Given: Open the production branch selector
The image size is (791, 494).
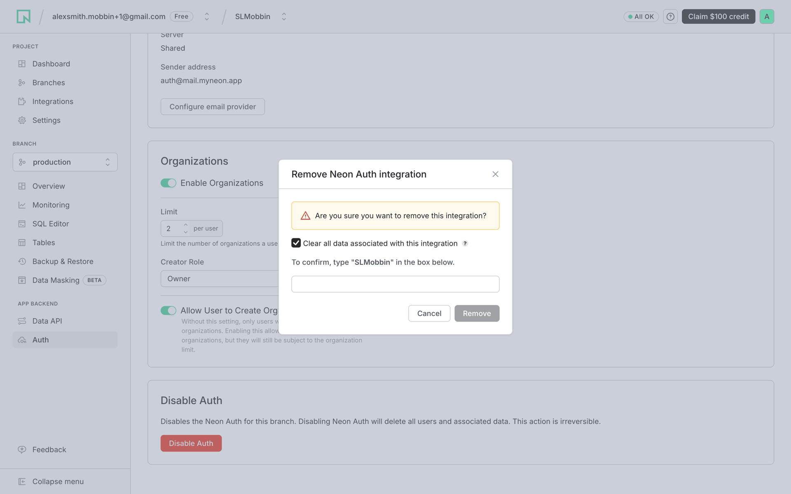Looking at the screenshot, I should 65,162.
